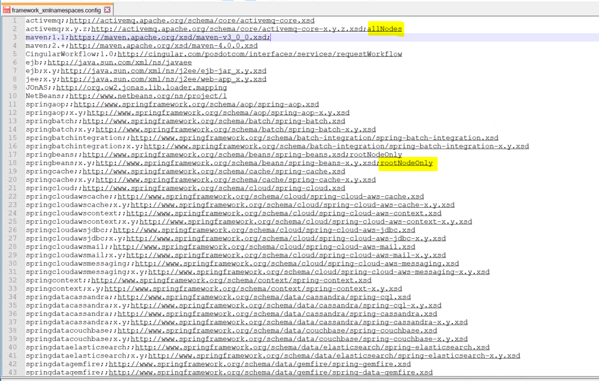Click the highlighted allNodes text
The height and width of the screenshot is (381, 599).
385,29
